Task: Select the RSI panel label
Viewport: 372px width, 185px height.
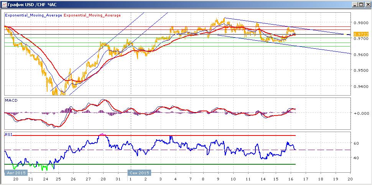Action: (x=8, y=134)
